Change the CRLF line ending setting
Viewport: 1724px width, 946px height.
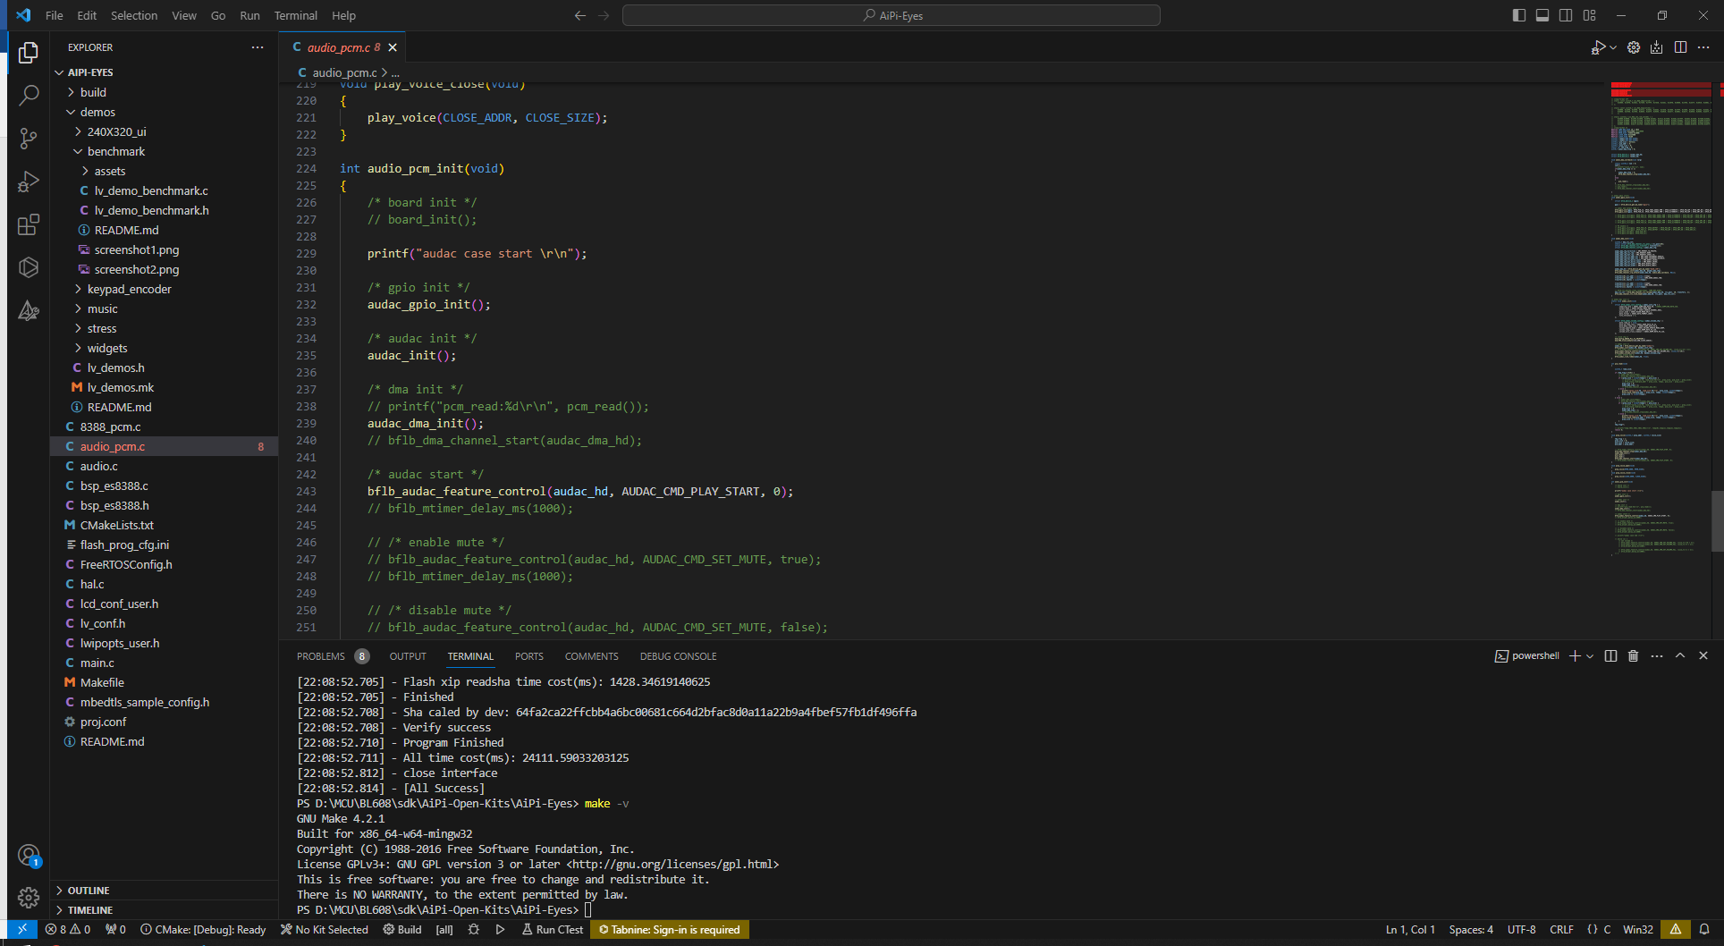coord(1561,930)
